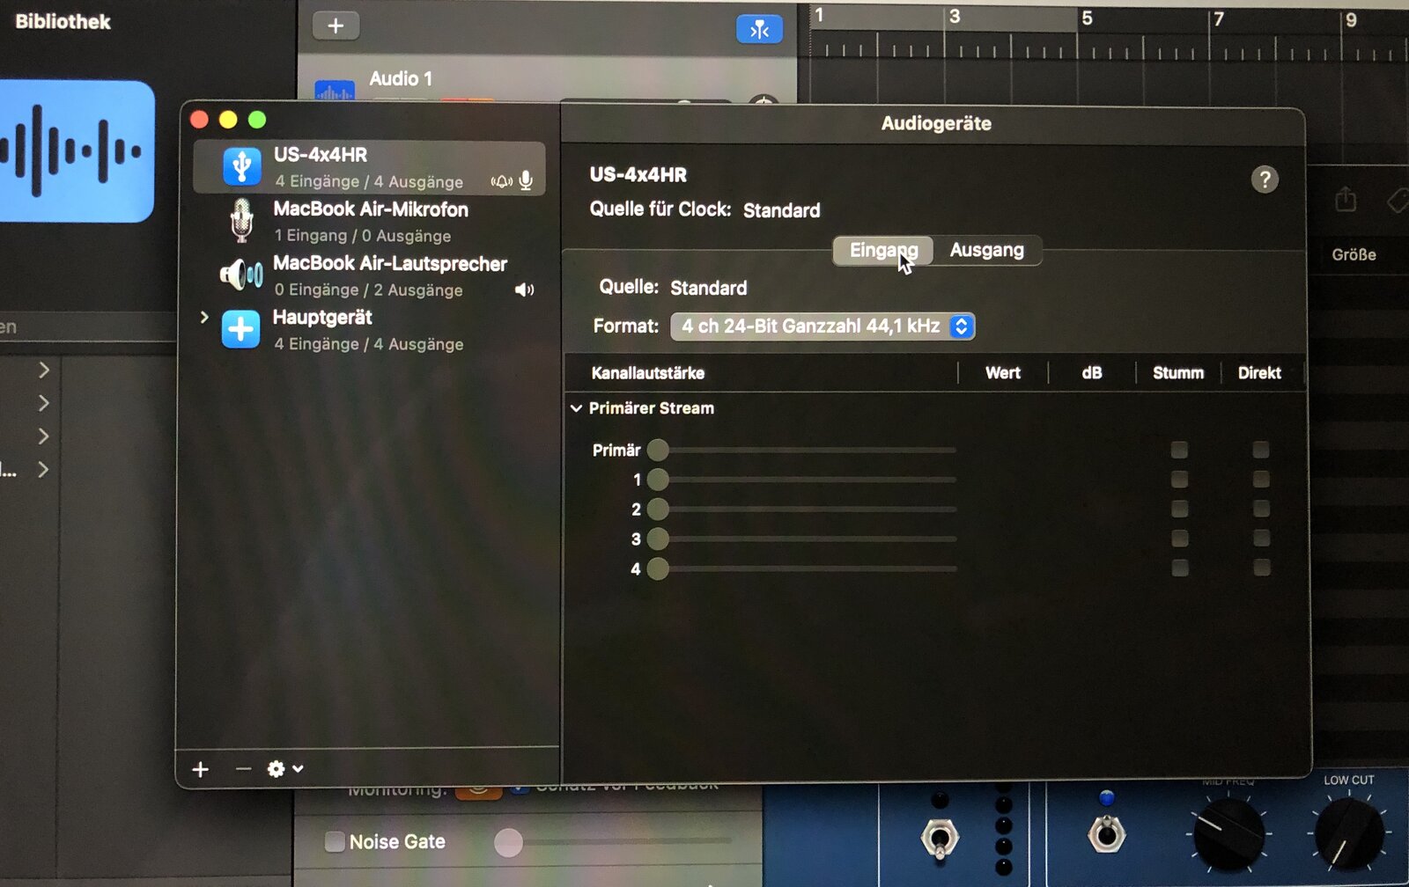Enable the Noise Gate checkbox
The width and height of the screenshot is (1409, 887).
(335, 841)
